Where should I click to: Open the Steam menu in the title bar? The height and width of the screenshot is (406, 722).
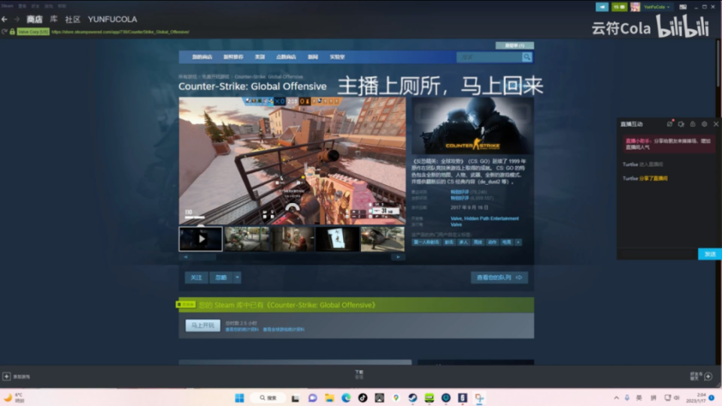pyautogui.click(x=8, y=6)
